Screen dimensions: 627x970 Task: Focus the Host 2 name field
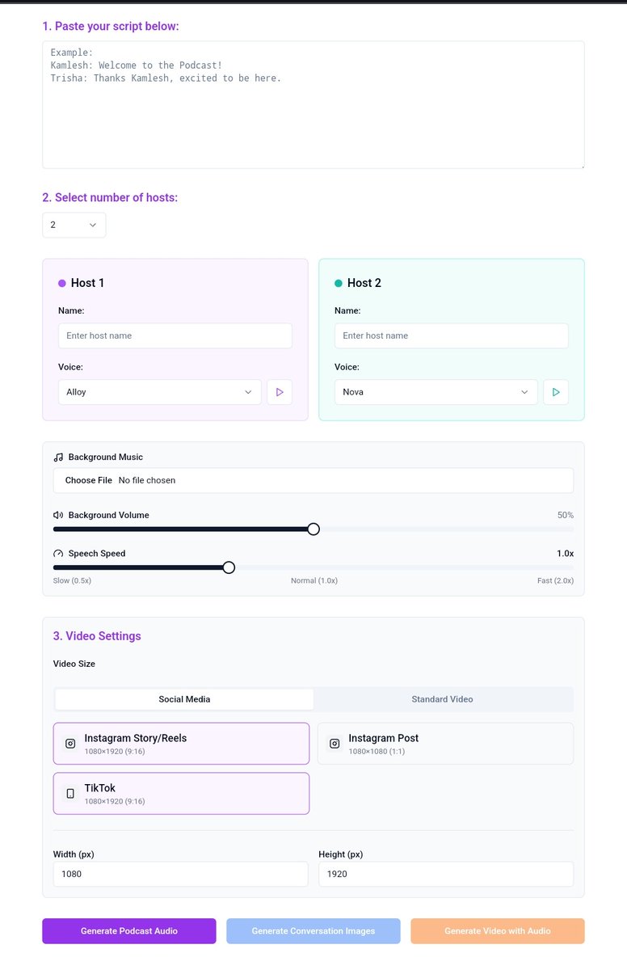[452, 335]
